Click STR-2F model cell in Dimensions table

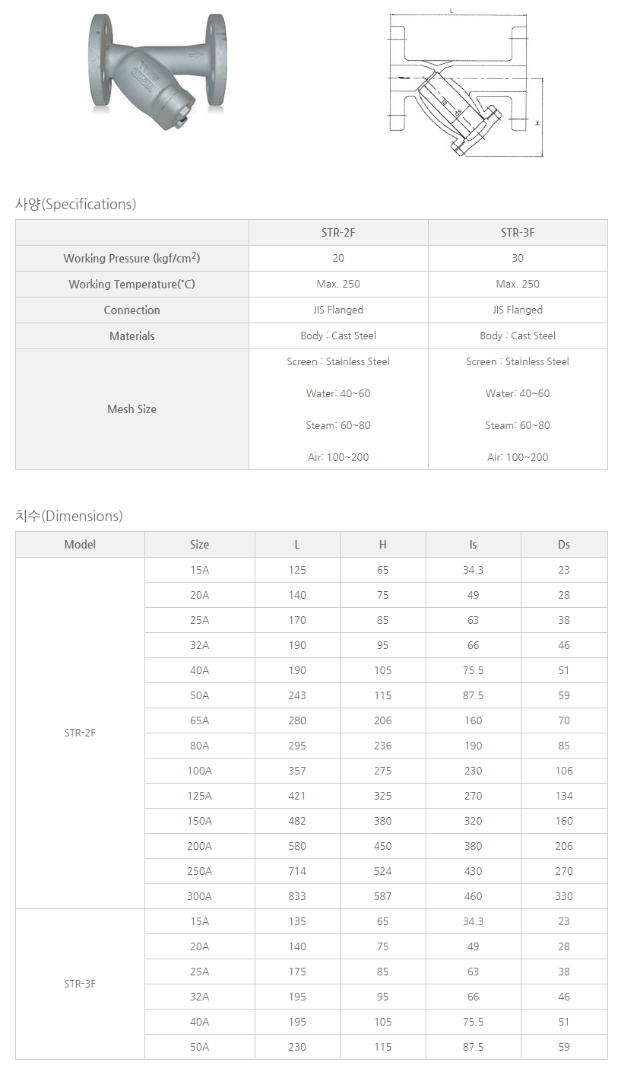(x=80, y=733)
